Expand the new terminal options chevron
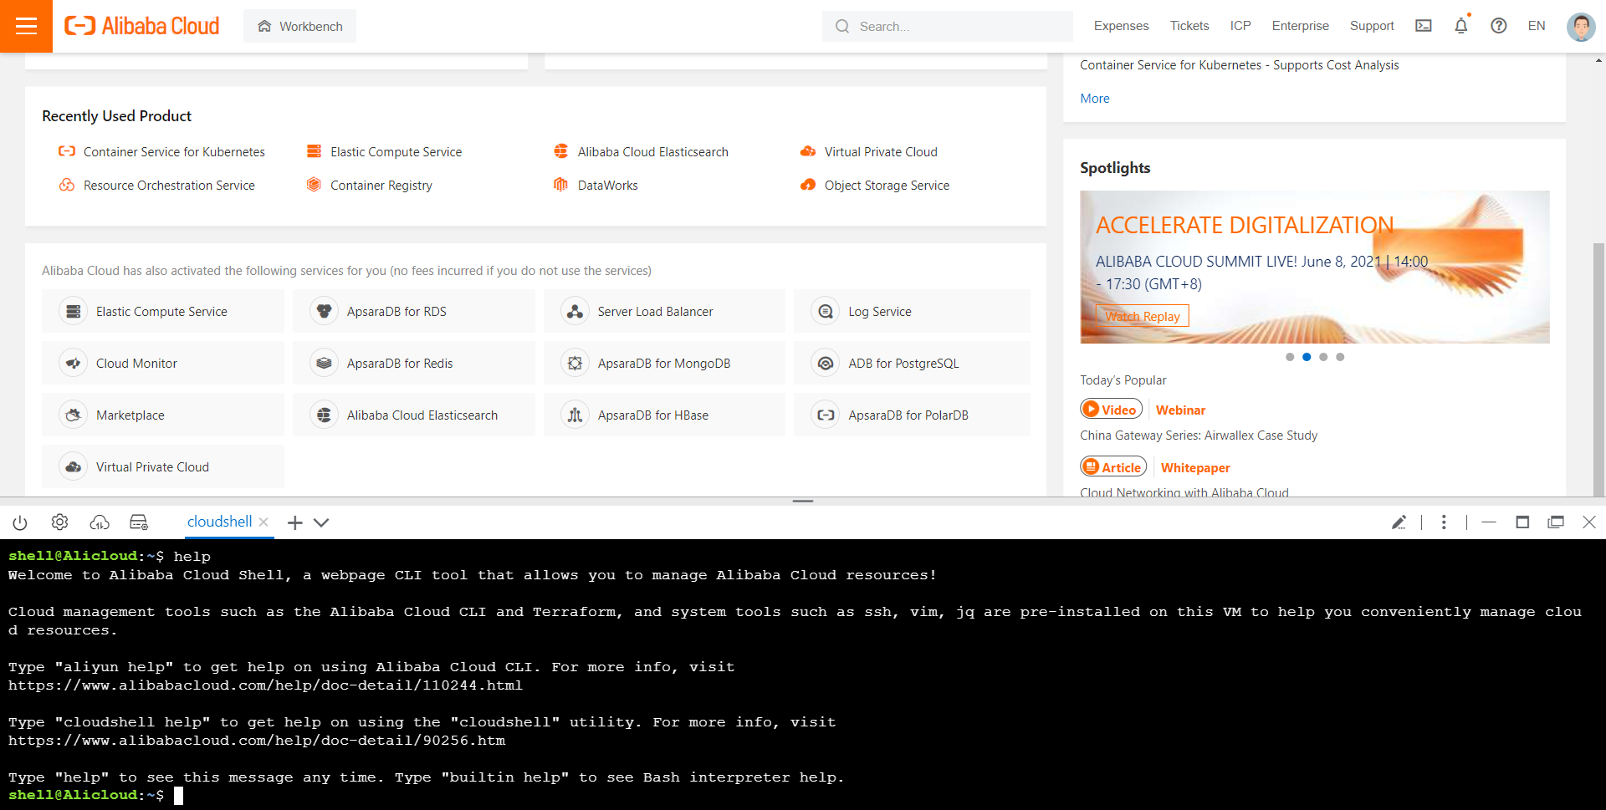The image size is (1606, 810). coord(321,522)
